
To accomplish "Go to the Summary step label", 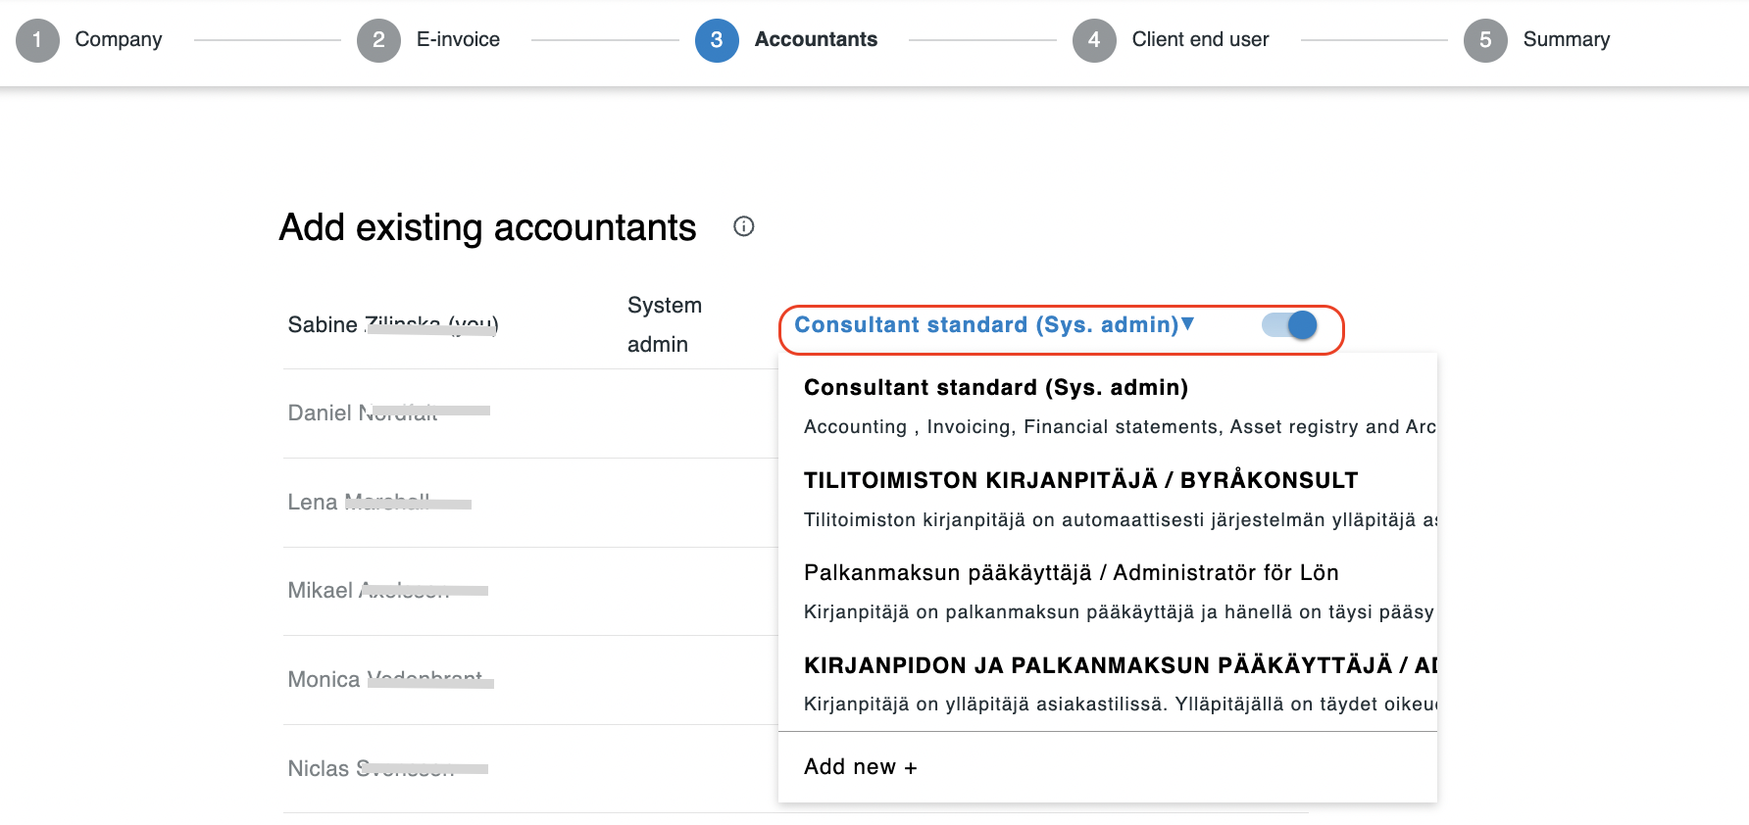I will (1566, 40).
